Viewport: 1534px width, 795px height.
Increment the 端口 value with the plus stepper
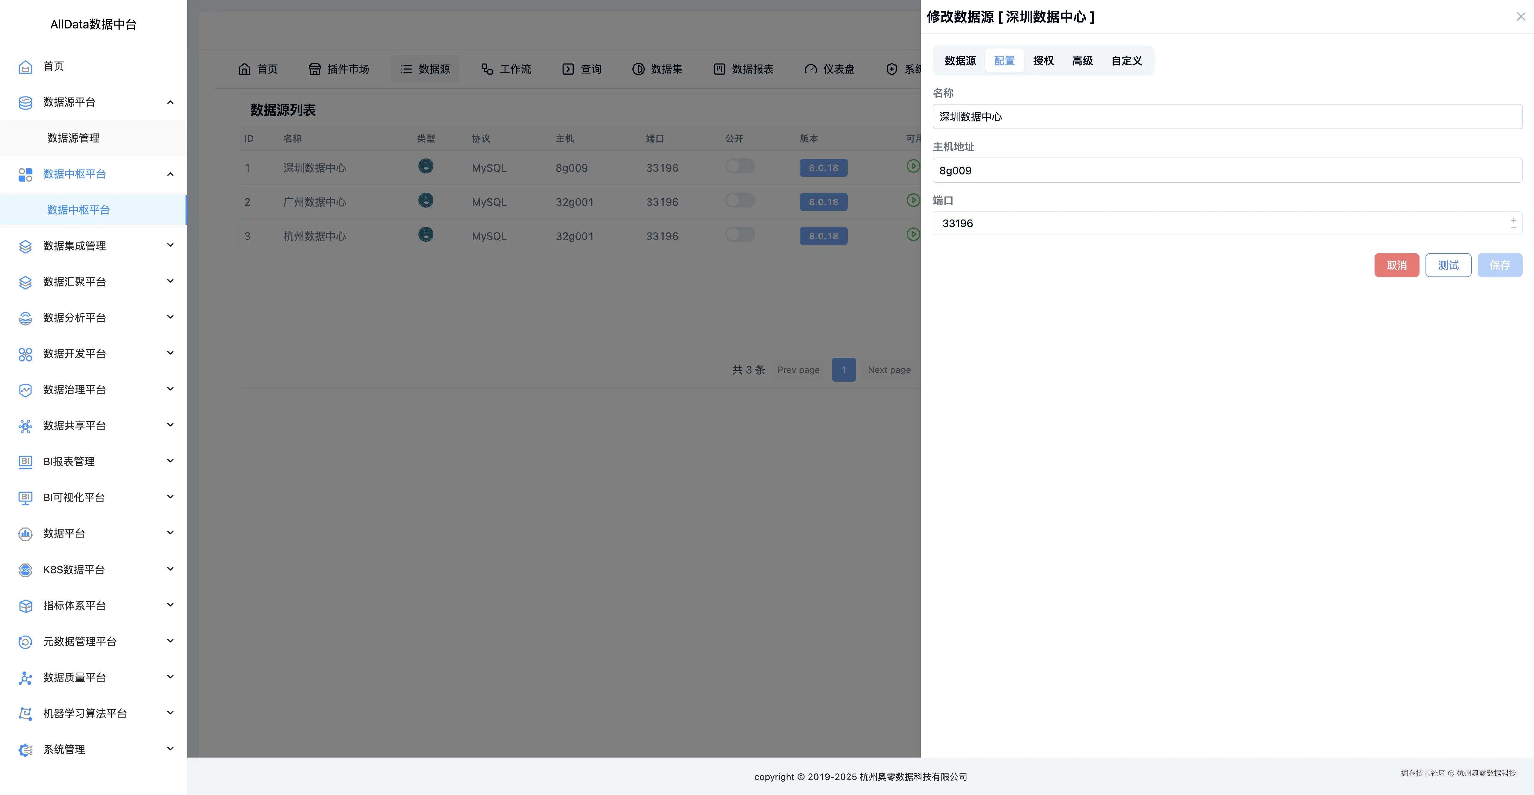1513,220
